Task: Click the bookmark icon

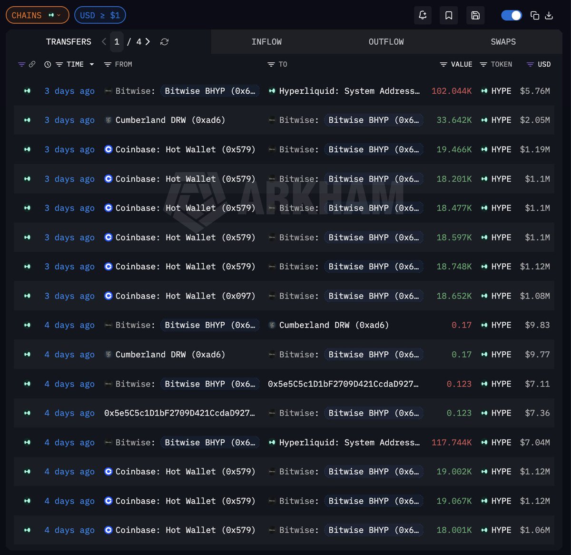Action: 449,15
